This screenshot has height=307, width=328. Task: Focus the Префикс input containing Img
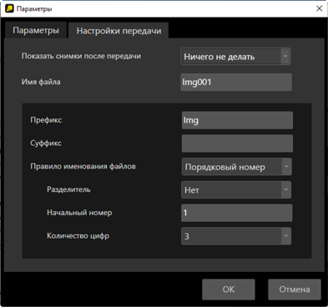click(x=237, y=120)
